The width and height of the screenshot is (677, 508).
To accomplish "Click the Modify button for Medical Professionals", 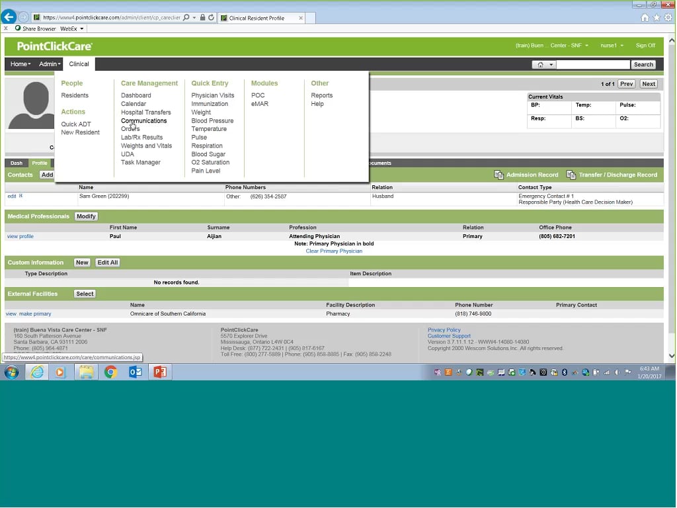I will coord(86,216).
